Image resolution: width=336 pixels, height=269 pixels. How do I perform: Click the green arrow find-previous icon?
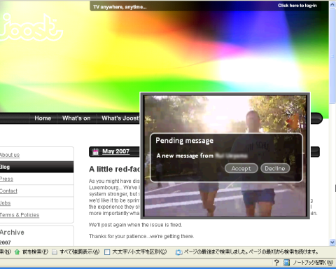(17, 252)
